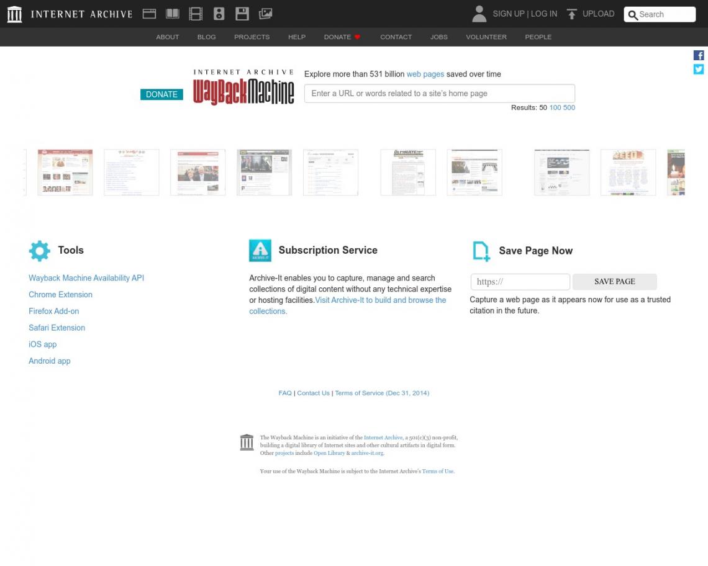This screenshot has height=566, width=708.
Task: Open the FEED site thumbnail
Action: pyautogui.click(x=628, y=173)
